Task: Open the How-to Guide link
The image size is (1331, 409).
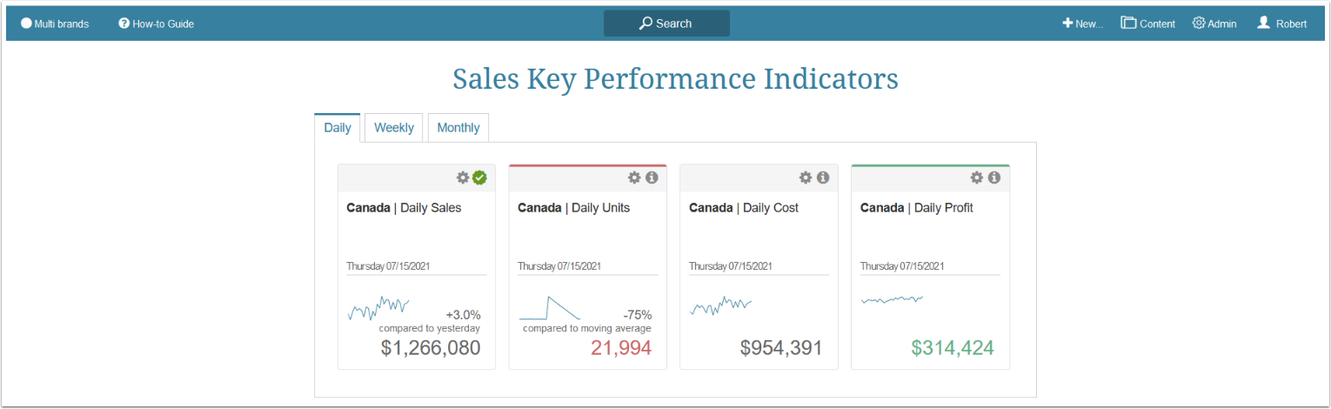Action: click(x=157, y=23)
